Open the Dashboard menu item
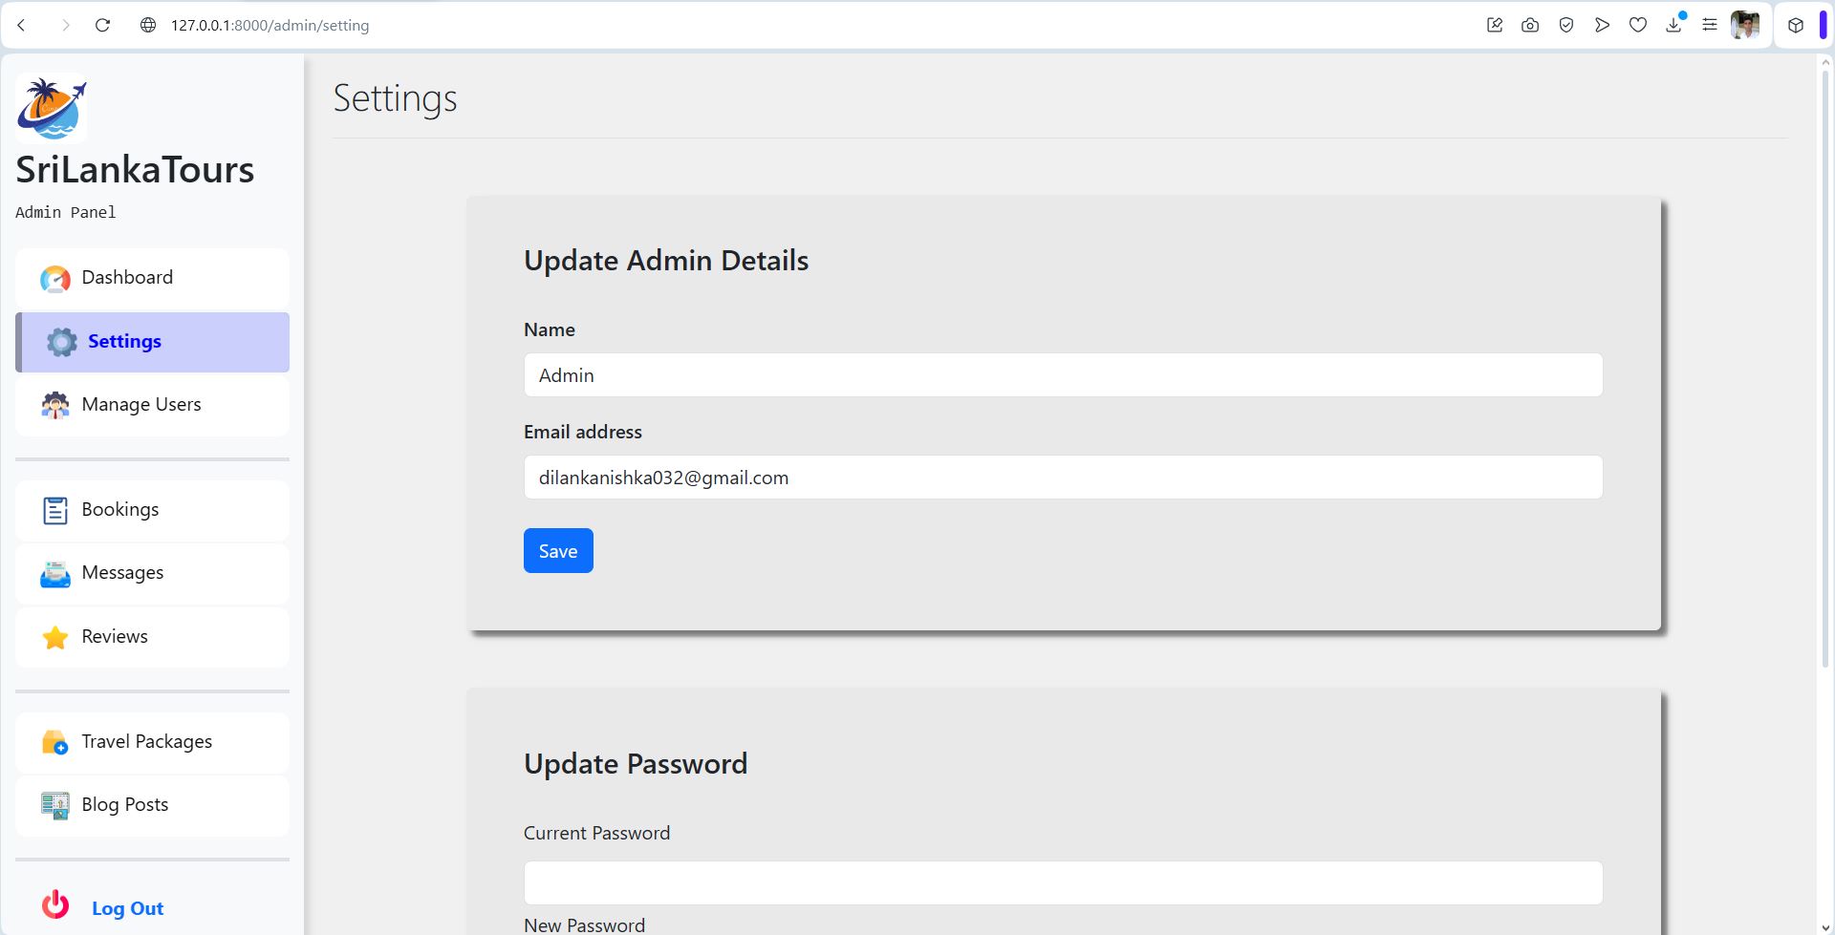 pos(152,278)
